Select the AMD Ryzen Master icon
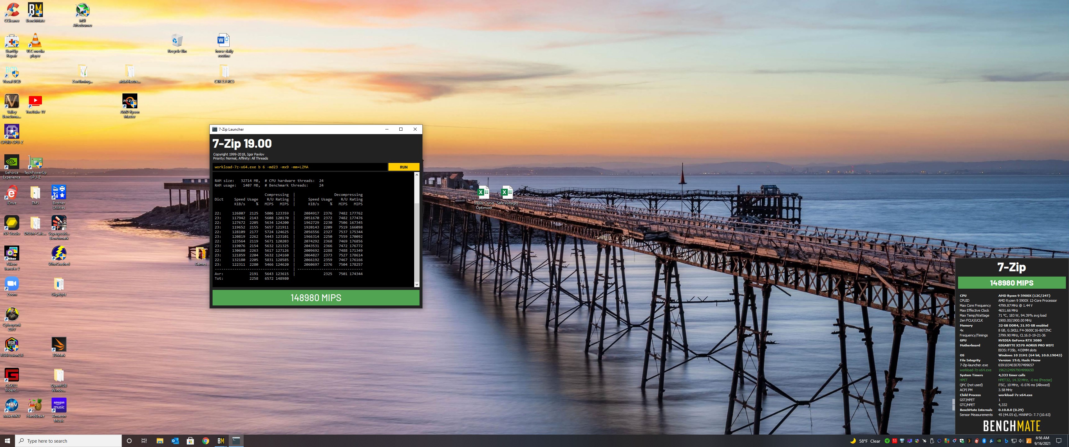This screenshot has width=1069, height=447. (x=130, y=106)
